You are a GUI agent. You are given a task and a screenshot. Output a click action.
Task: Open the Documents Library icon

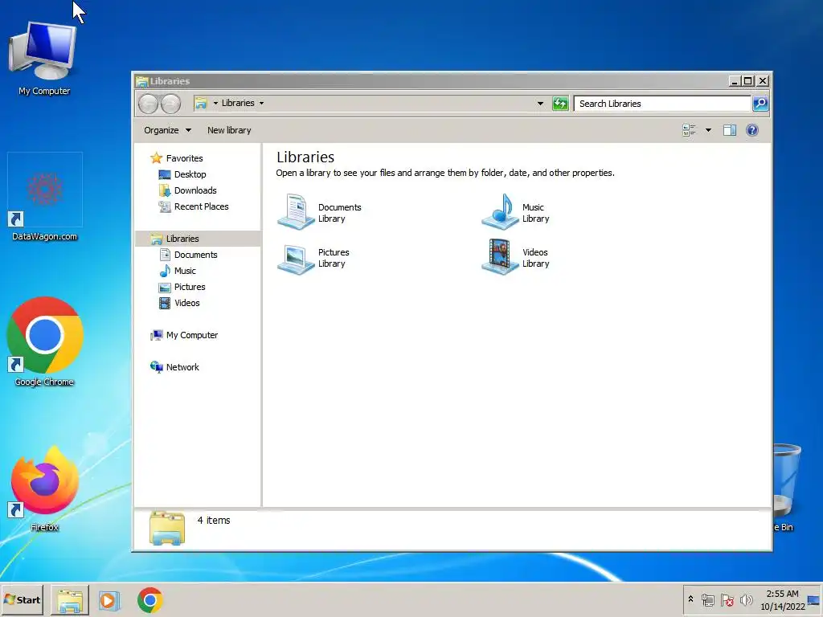point(296,212)
